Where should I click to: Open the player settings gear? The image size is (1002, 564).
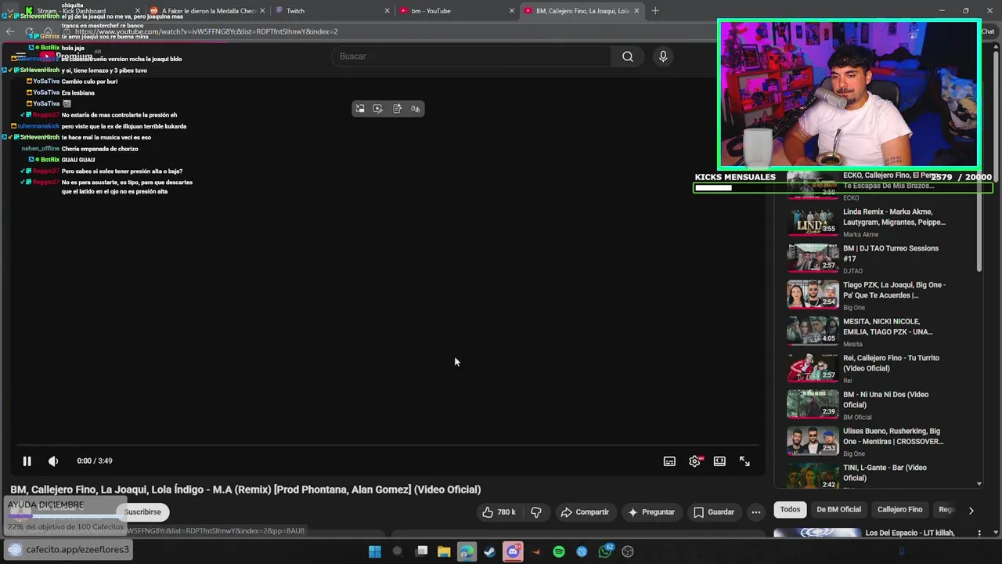click(694, 461)
